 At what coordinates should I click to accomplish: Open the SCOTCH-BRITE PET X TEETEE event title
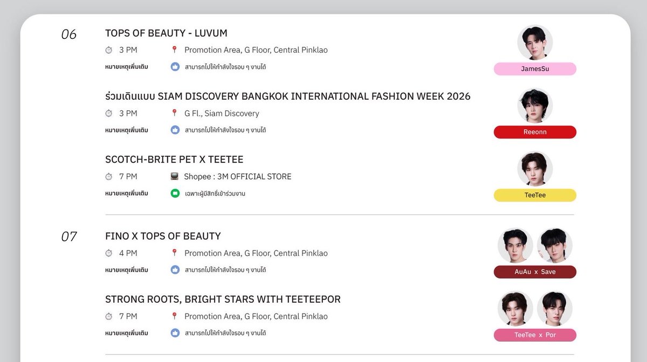click(174, 159)
